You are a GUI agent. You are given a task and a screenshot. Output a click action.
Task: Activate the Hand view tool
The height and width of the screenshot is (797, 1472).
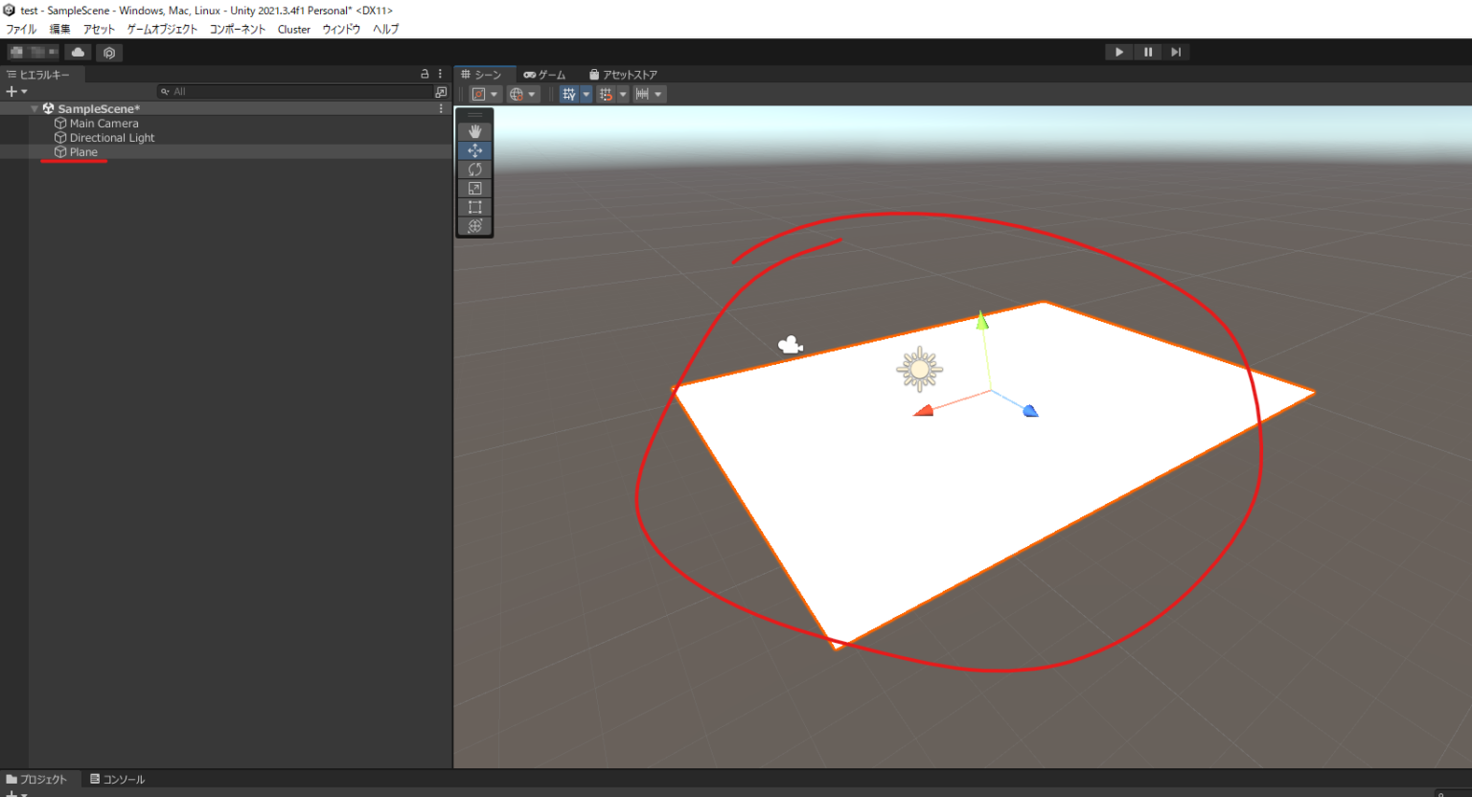tap(474, 131)
